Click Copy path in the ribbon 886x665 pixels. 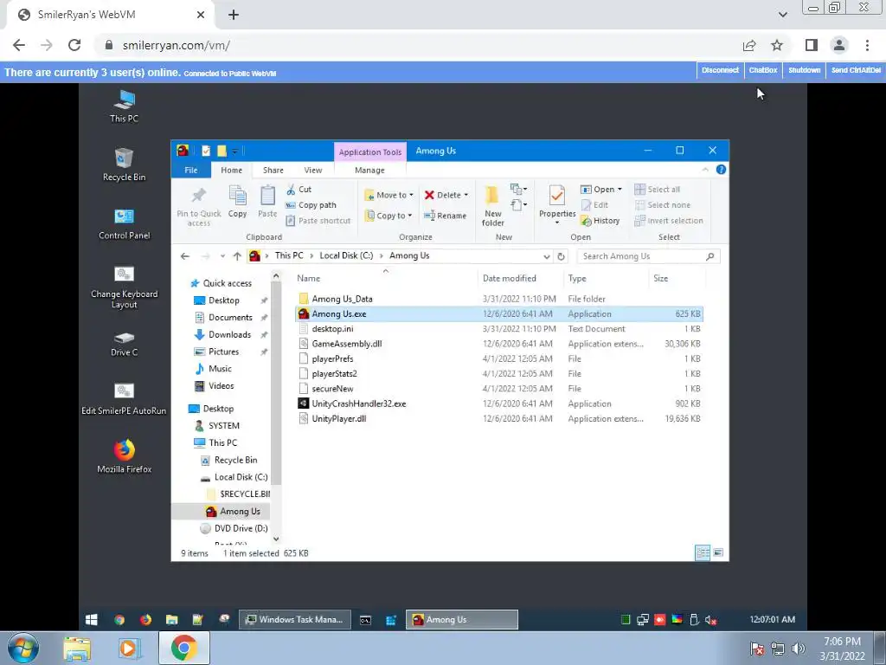pyautogui.click(x=311, y=204)
